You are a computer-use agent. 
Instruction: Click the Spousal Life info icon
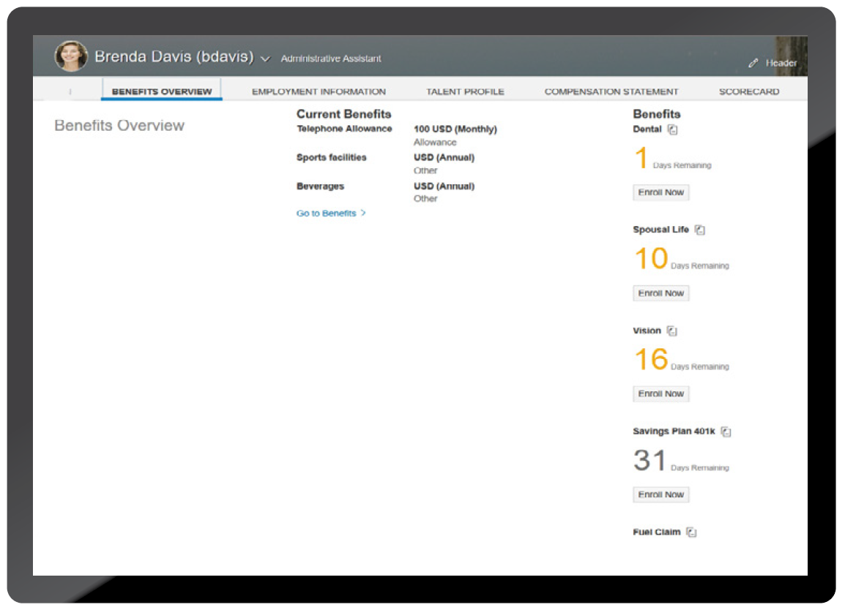(x=700, y=230)
